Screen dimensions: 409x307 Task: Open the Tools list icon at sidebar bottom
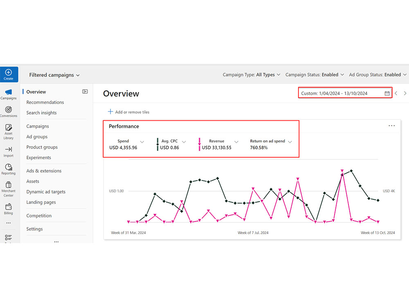8,237
